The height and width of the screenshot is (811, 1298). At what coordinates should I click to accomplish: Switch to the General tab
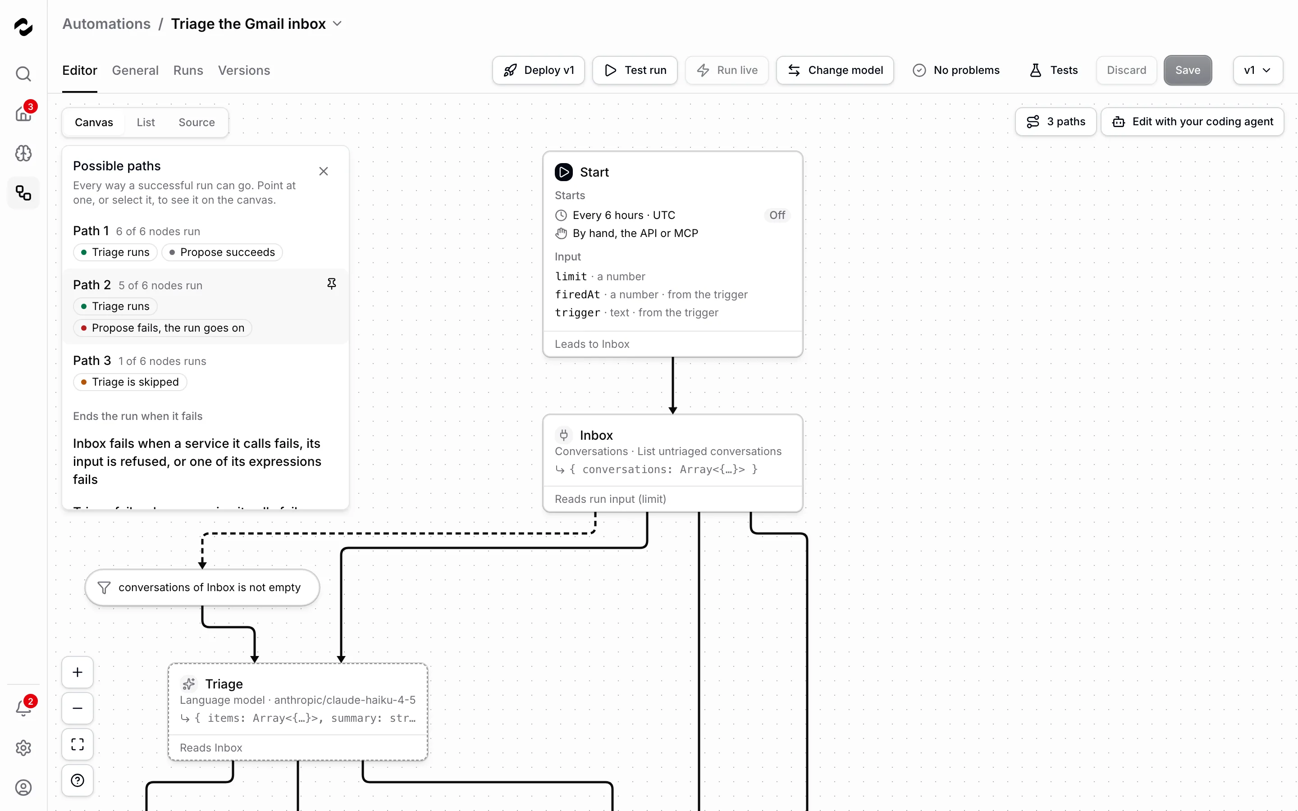pos(135,70)
